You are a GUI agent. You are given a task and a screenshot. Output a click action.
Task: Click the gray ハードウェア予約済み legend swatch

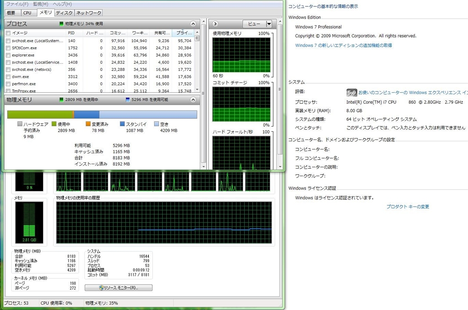point(20,124)
